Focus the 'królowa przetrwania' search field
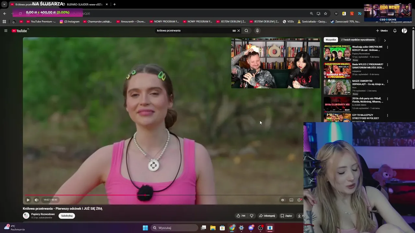 tap(194, 31)
